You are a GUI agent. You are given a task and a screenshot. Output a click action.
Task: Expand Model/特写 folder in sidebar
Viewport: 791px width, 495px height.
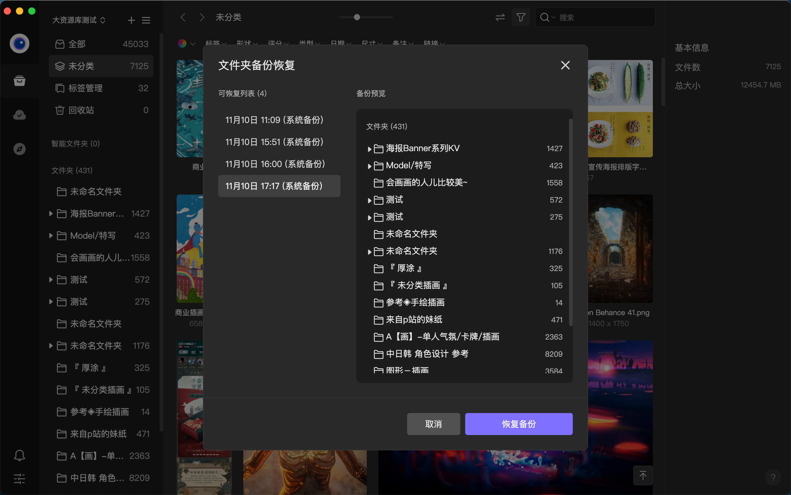pyautogui.click(x=51, y=235)
